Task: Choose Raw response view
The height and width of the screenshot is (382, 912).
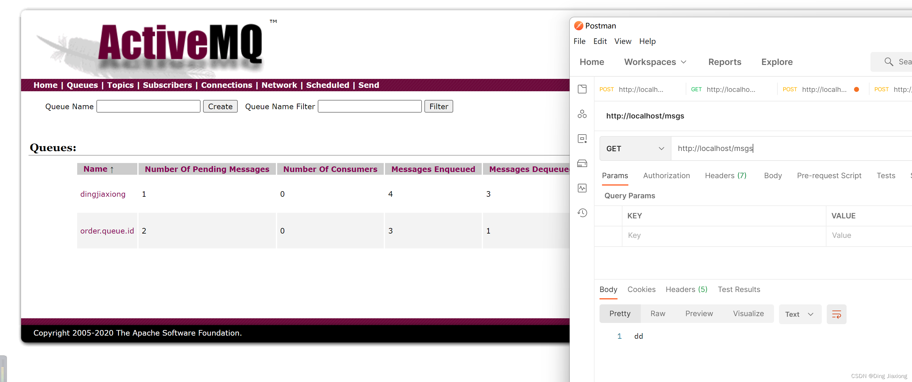Action: (x=657, y=314)
